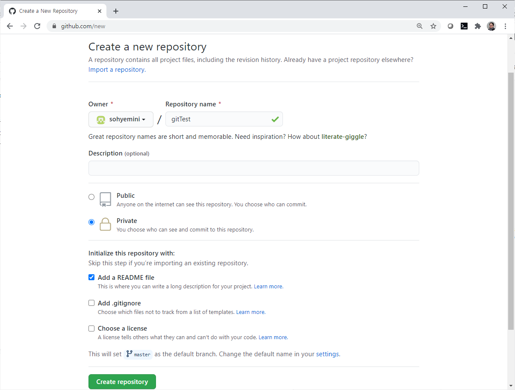Open .gitignore Learn more link
Screen dimensions: 515x390
tap(251, 312)
